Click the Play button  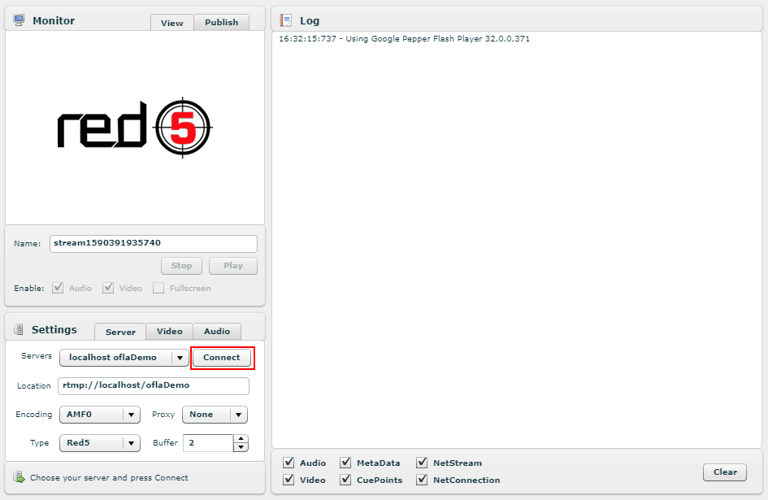pos(233,266)
